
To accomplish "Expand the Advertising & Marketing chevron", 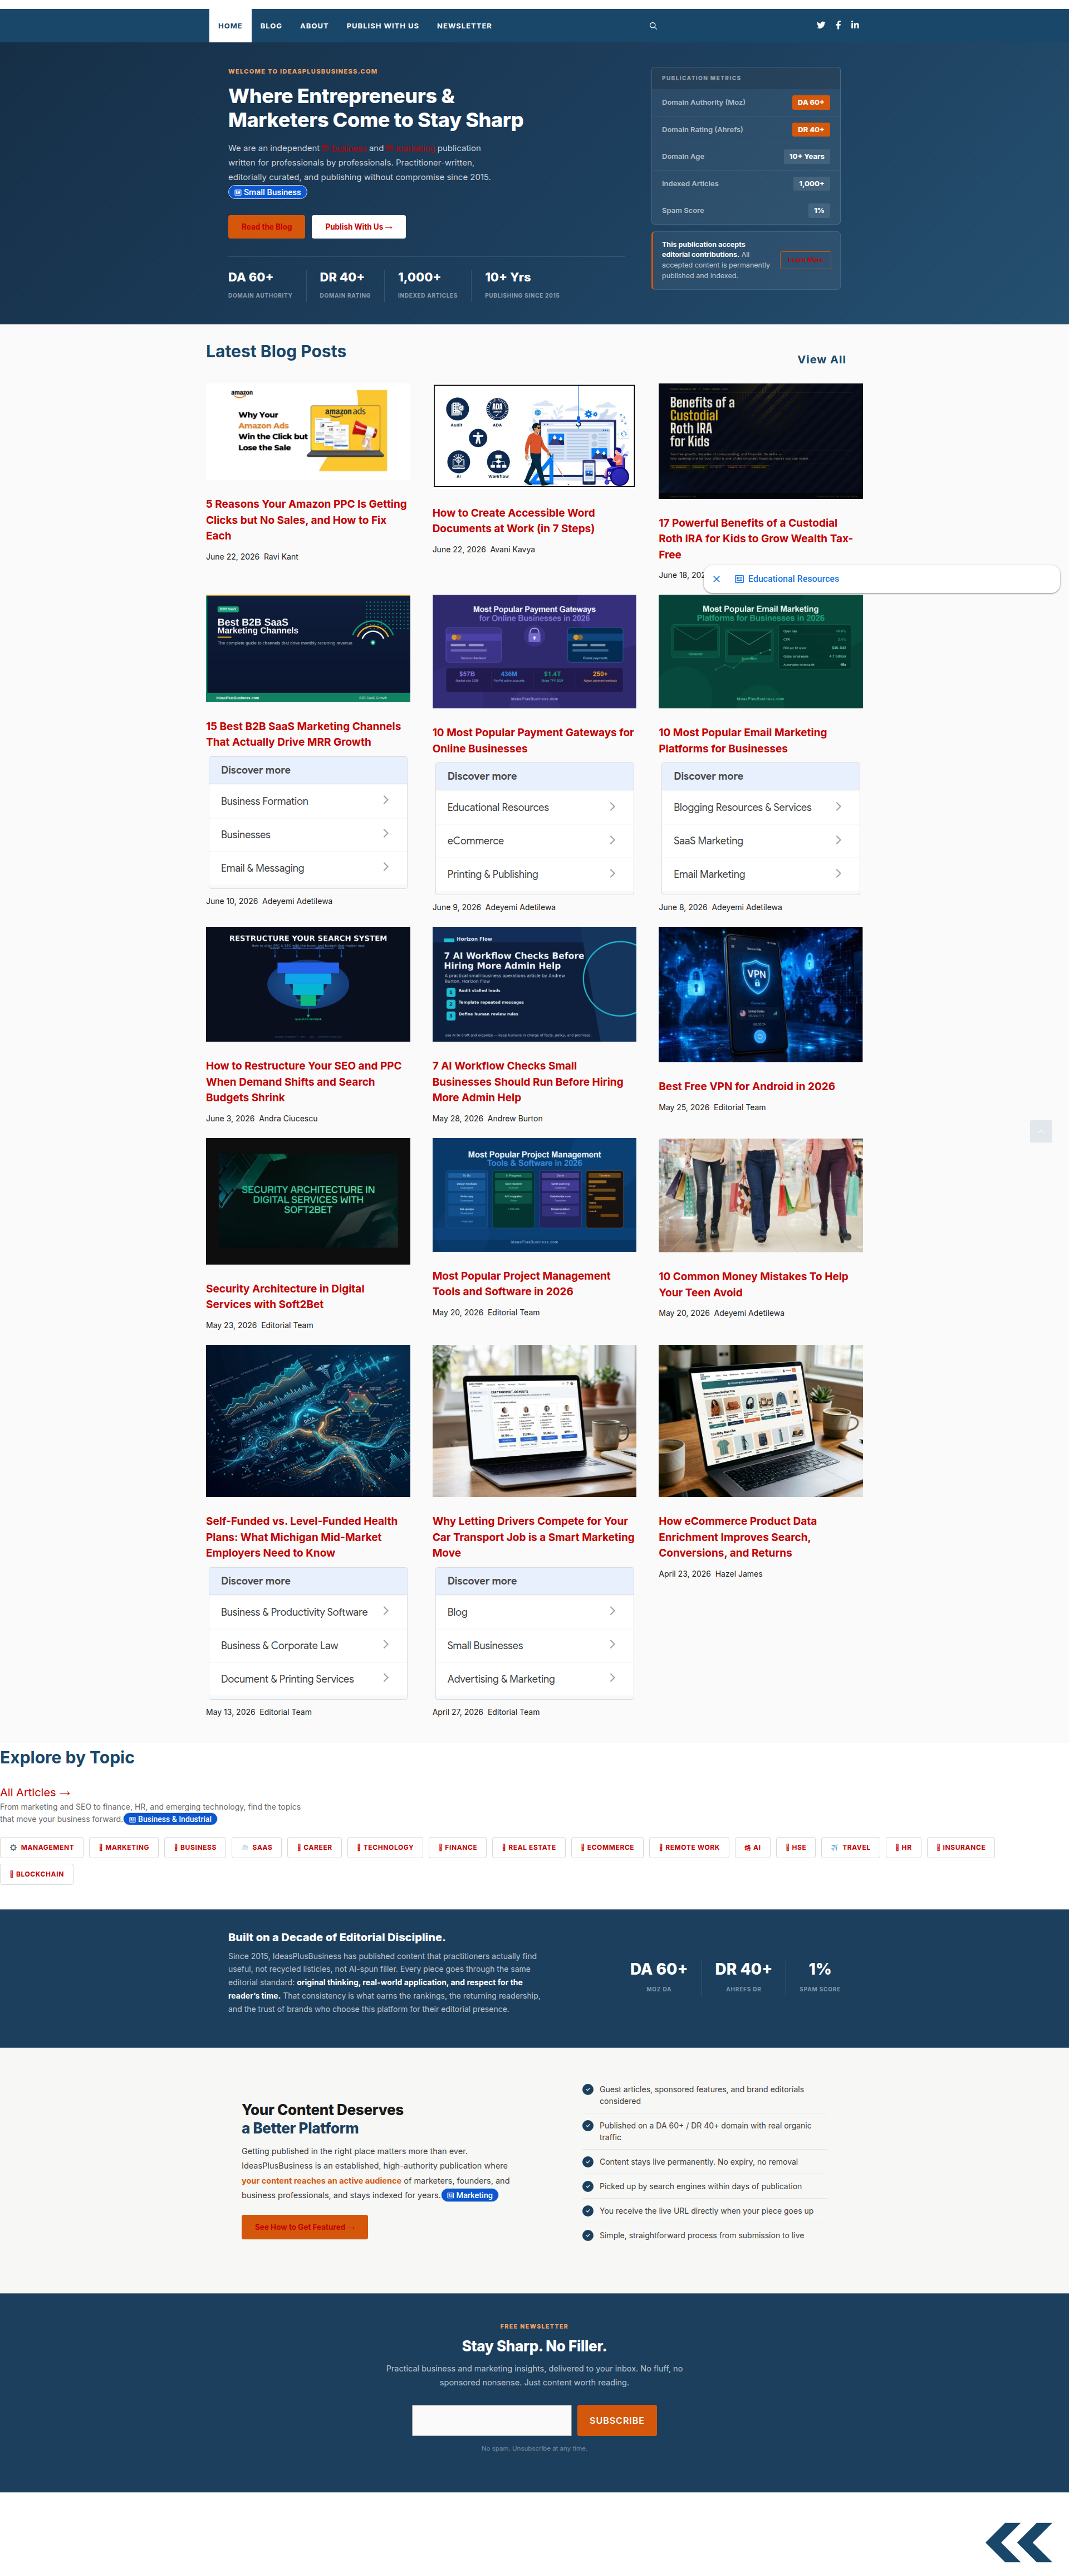I will [x=612, y=1678].
